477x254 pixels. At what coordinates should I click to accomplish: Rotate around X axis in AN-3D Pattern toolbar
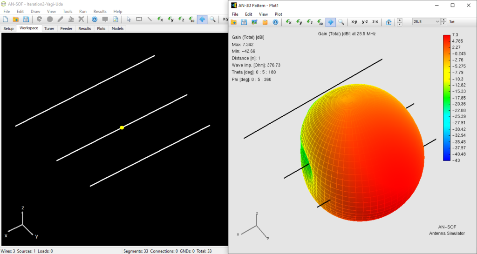[x=289, y=22]
